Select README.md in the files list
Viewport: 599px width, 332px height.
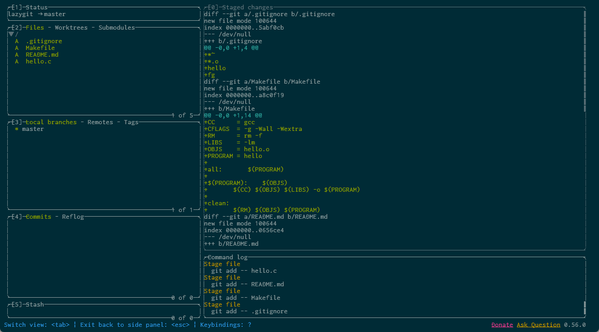(42, 55)
